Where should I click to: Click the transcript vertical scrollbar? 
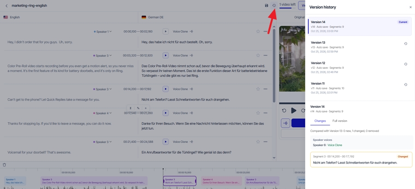[x=274, y=65]
